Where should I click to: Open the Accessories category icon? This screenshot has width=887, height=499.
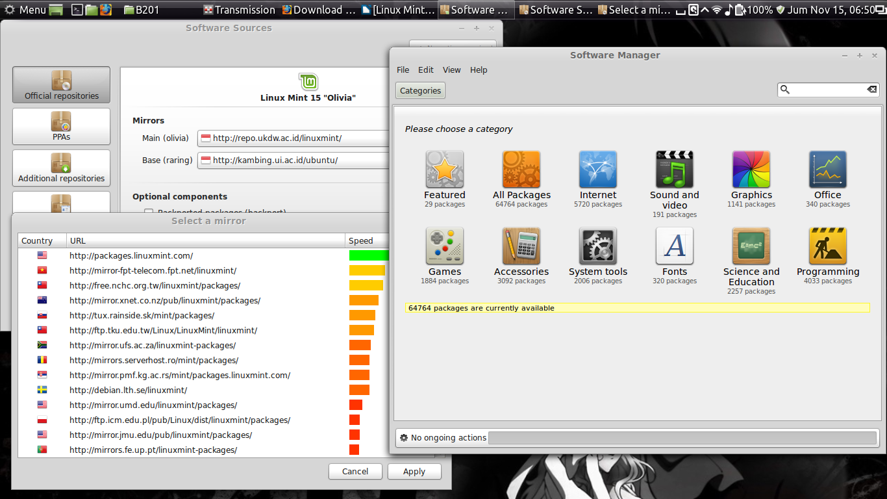pyautogui.click(x=521, y=246)
